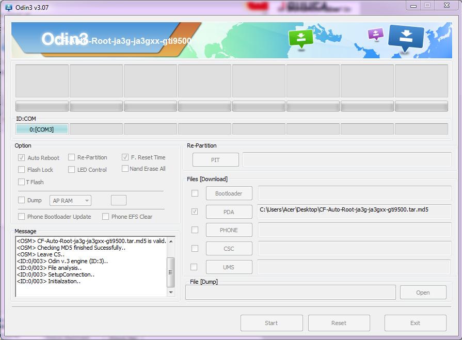The width and height of the screenshot is (462, 340).
Task: Toggle the Auto Reboot checkbox
Action: pyautogui.click(x=21, y=158)
